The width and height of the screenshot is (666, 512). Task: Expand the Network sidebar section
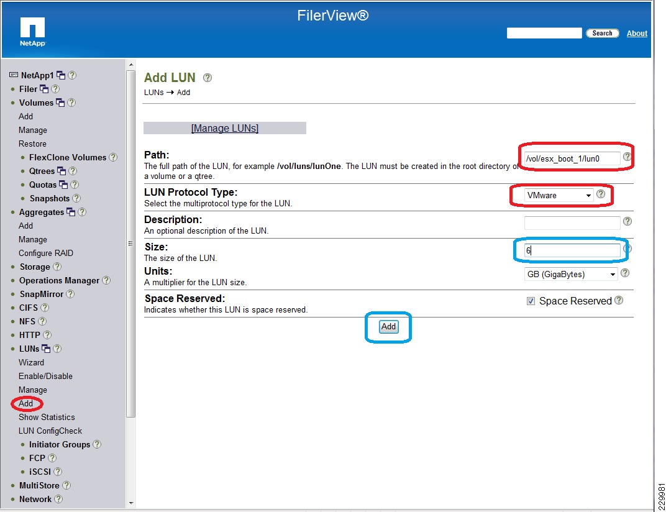pos(35,499)
